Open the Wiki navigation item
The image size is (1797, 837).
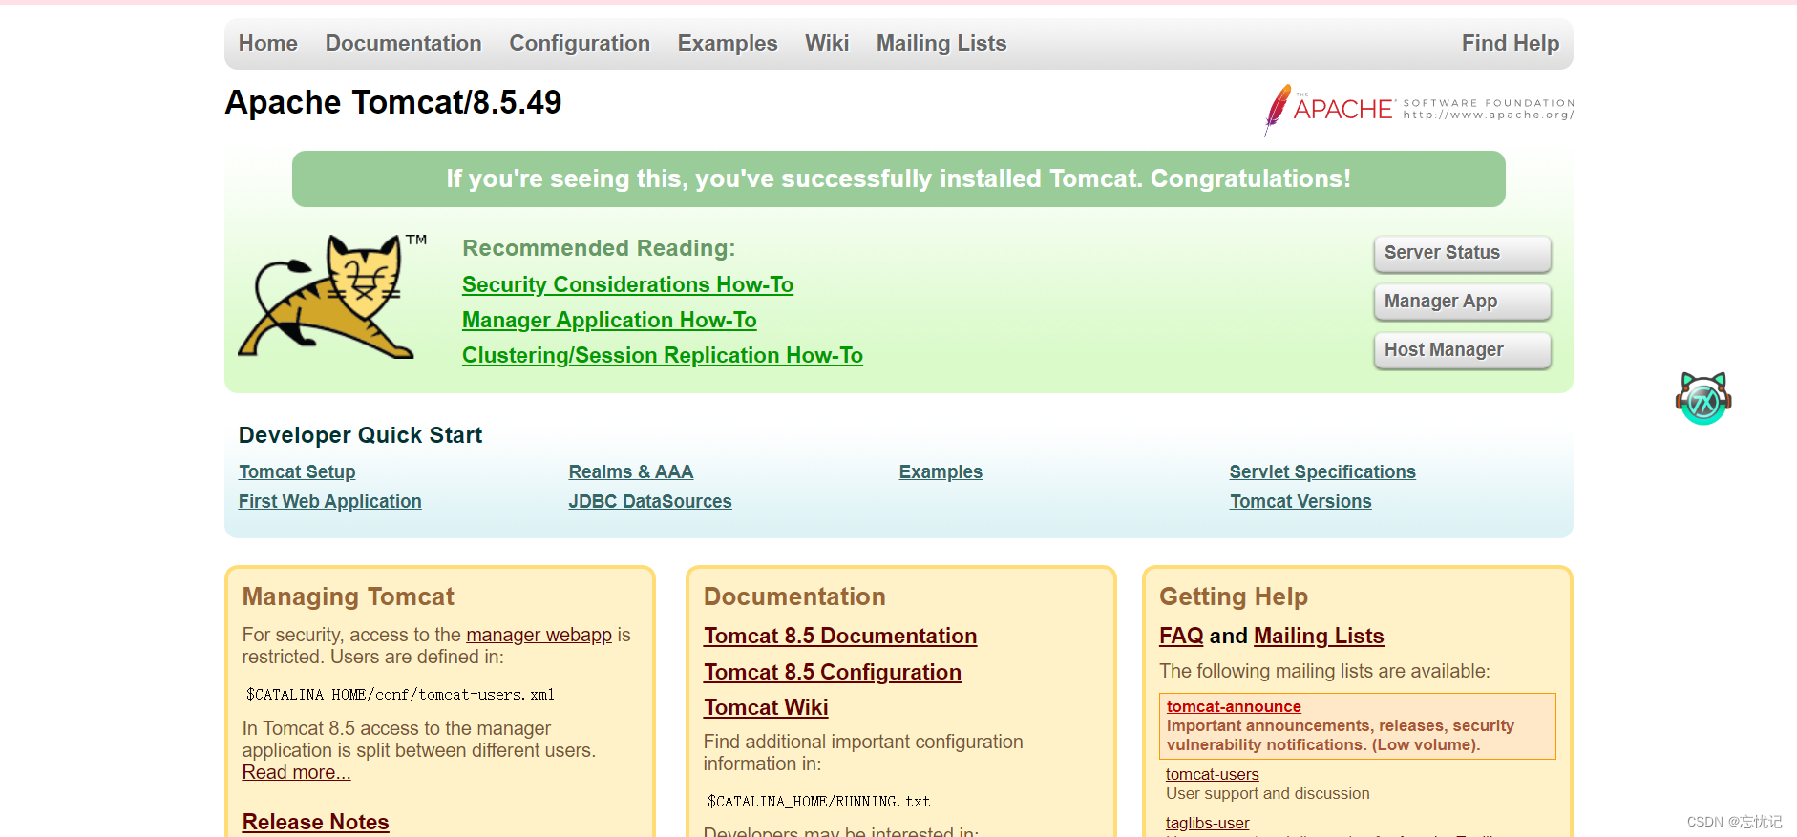tap(827, 43)
